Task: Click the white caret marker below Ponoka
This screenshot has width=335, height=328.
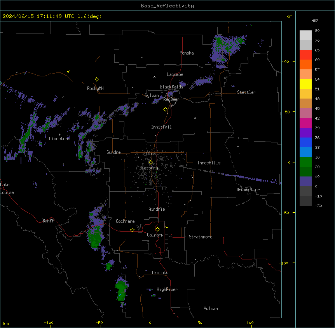Action: [x=142, y=57]
